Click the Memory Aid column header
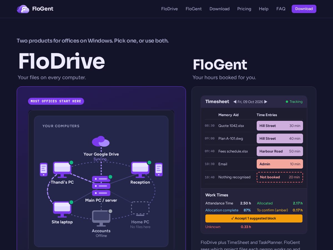 point(228,115)
